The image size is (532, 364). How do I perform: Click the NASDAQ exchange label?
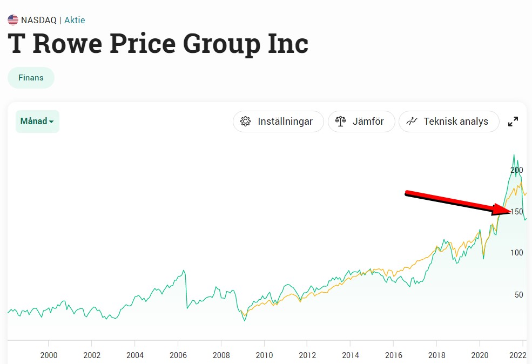[x=38, y=21]
